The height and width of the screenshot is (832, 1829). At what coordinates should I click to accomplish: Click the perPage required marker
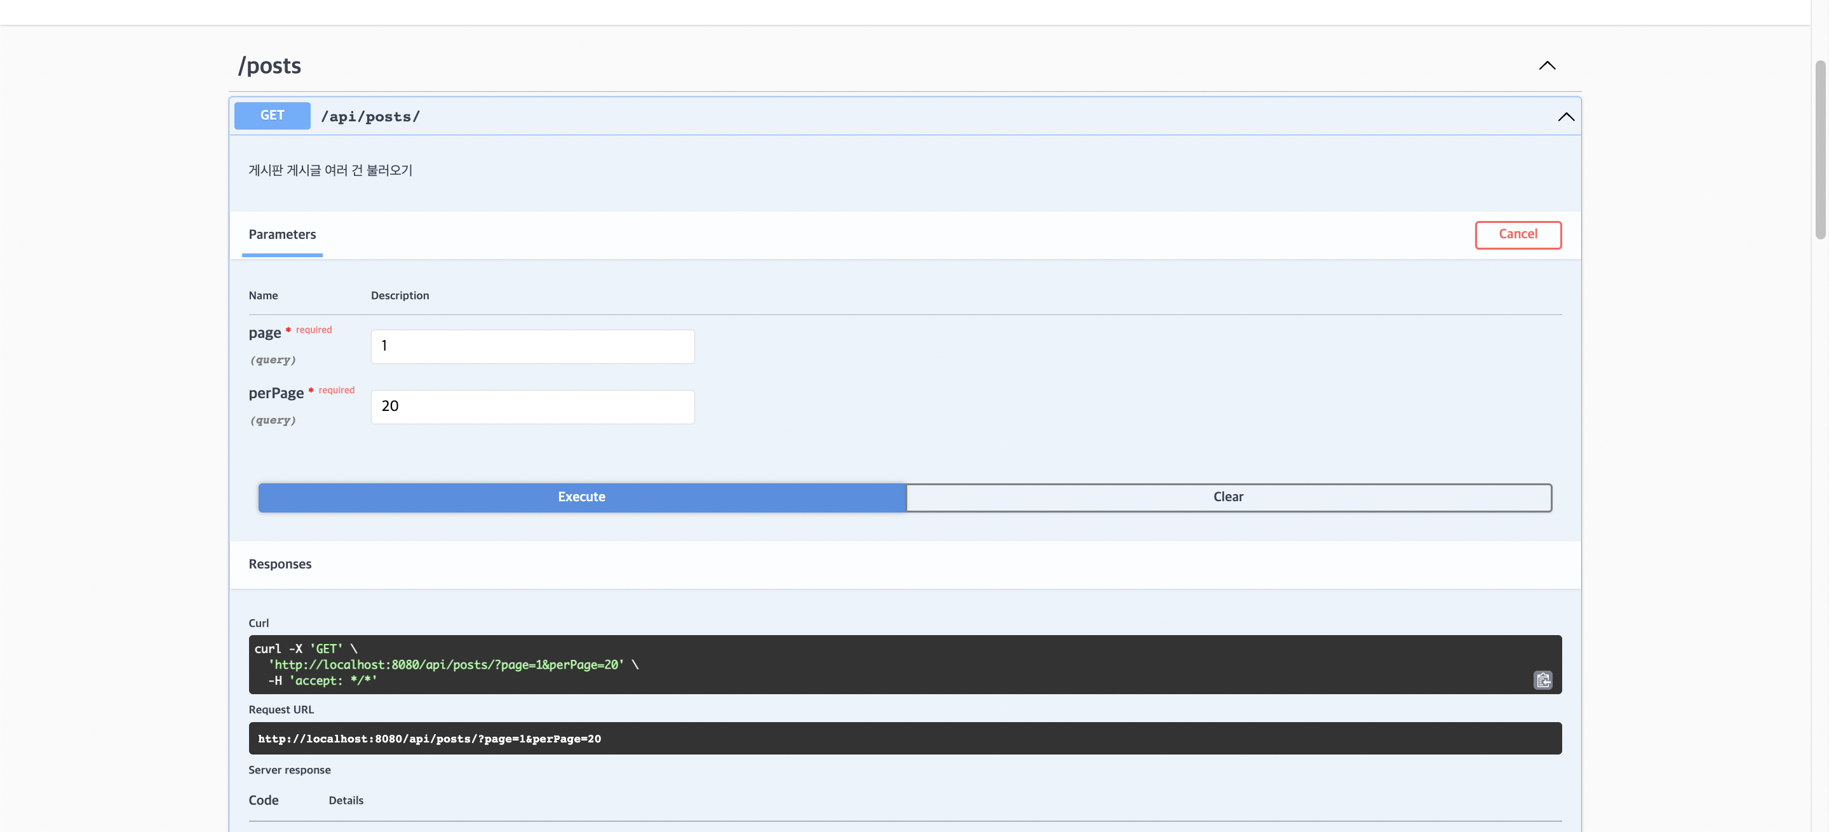point(337,390)
